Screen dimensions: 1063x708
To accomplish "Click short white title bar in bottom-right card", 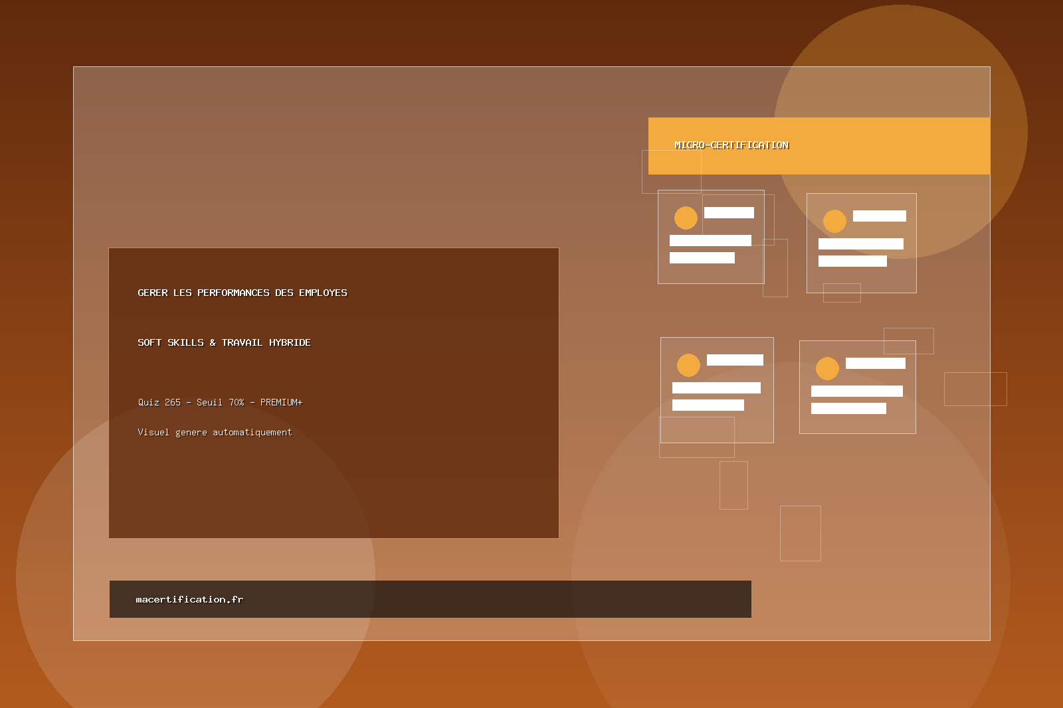I will click(875, 363).
